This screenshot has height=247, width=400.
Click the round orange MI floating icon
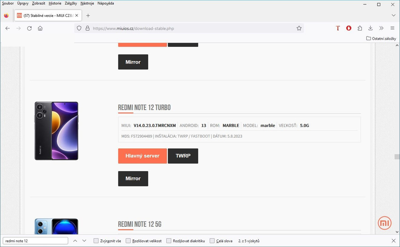[x=384, y=223]
